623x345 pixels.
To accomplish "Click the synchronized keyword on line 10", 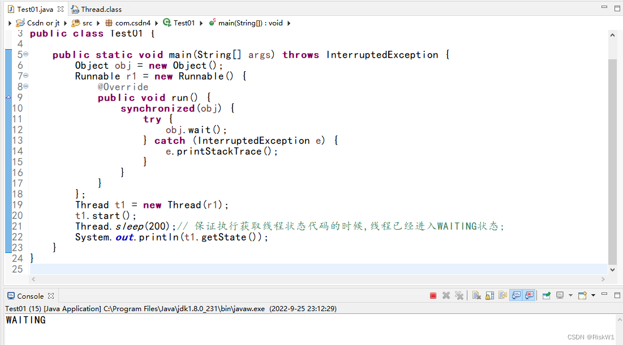I will point(158,108).
